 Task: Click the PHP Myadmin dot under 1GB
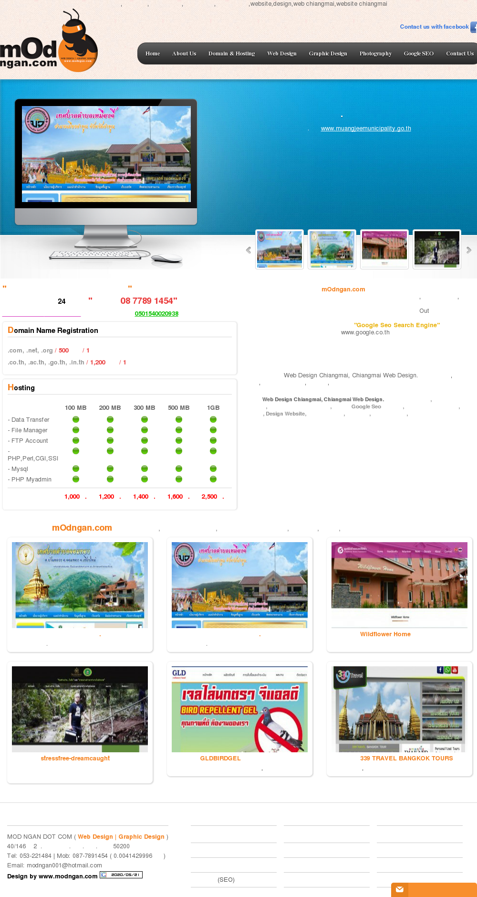(213, 479)
